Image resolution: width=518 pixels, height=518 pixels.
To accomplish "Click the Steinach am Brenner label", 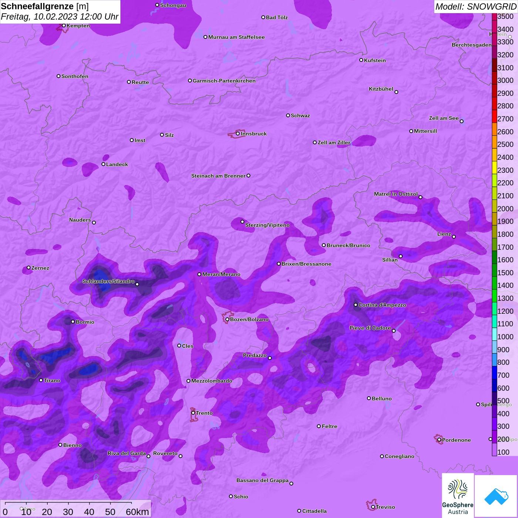I will [x=218, y=176].
